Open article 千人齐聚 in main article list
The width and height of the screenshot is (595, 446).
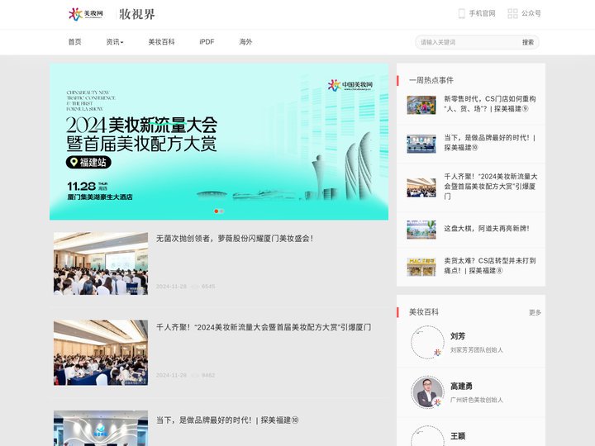(x=264, y=327)
